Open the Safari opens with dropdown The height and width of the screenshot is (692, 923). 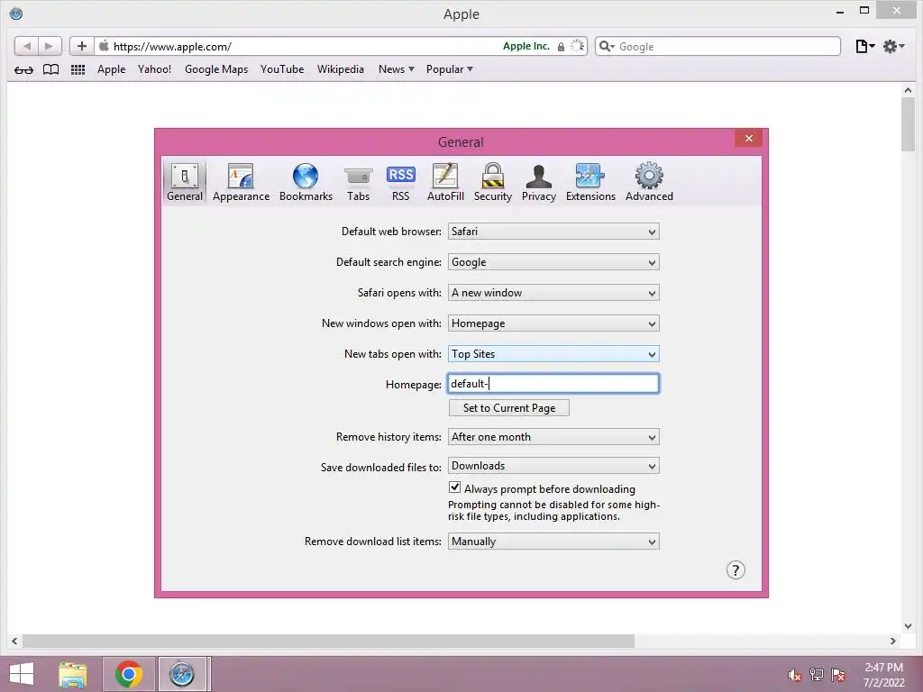(x=553, y=293)
